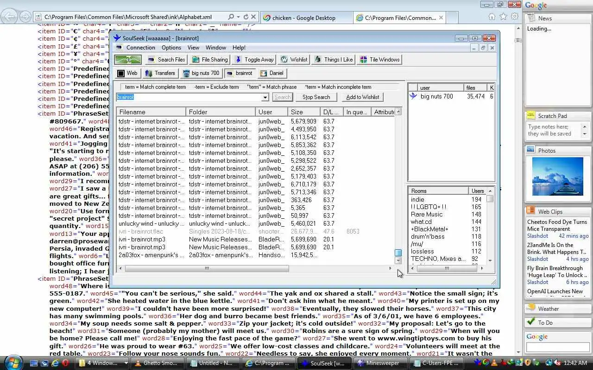Open the Cheetos Food Dye web clip
Image resolution: width=593 pixels, height=370 pixels.
557,225
